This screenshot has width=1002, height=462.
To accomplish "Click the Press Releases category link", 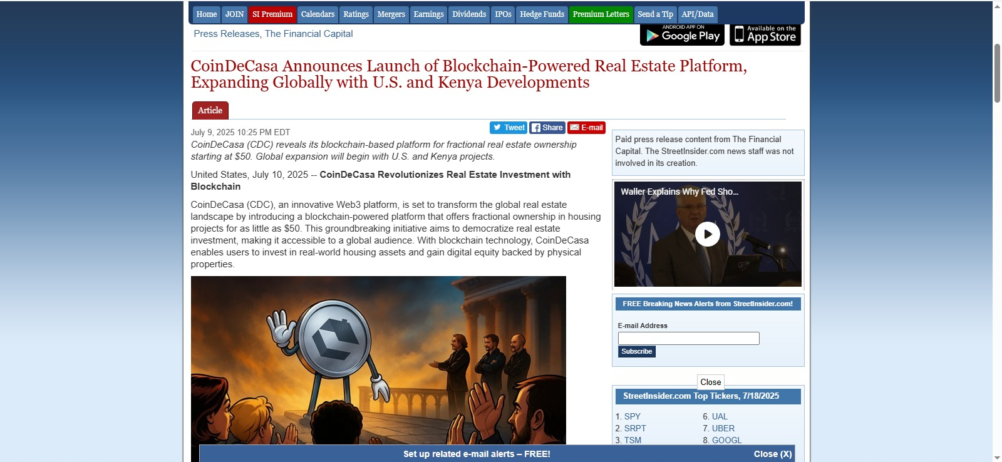I will coord(226,34).
